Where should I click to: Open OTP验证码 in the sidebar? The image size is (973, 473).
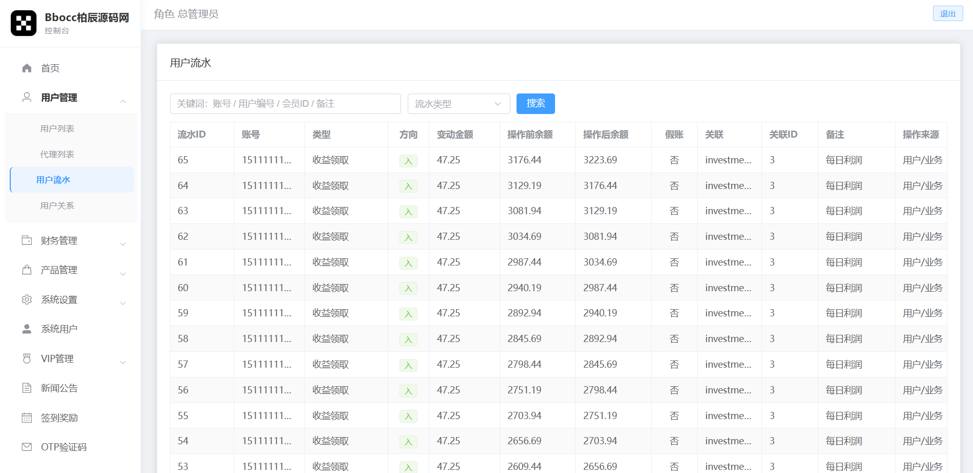pyautogui.click(x=64, y=447)
